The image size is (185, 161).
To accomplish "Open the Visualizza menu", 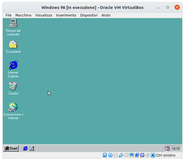I will [x=43, y=15].
